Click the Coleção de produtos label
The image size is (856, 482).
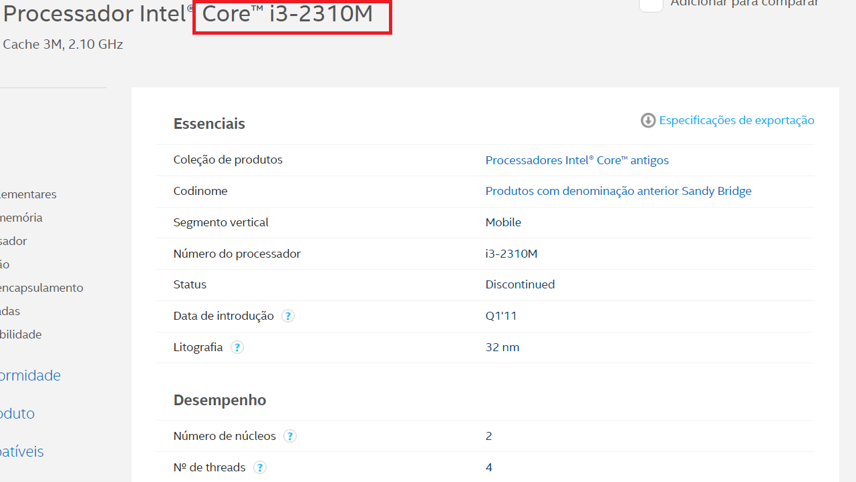click(x=228, y=160)
